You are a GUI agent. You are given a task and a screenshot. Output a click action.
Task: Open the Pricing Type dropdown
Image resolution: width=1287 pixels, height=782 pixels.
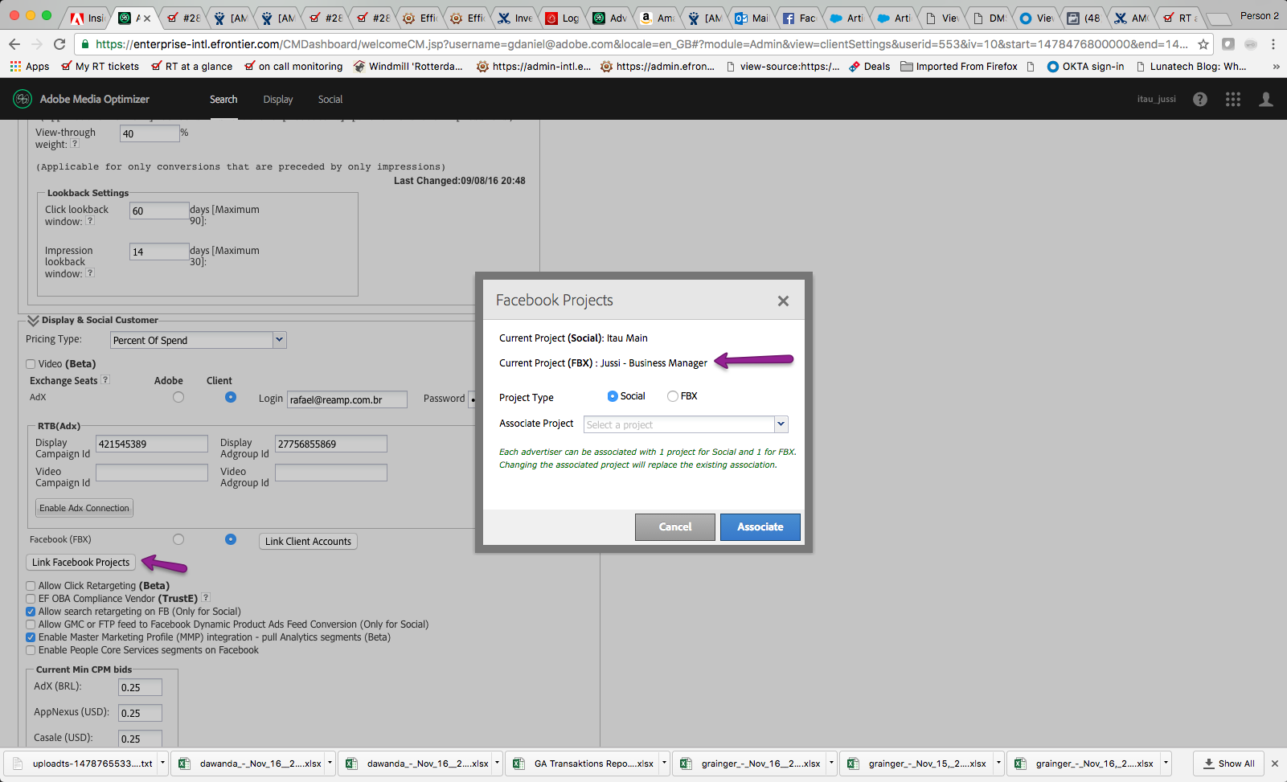278,339
